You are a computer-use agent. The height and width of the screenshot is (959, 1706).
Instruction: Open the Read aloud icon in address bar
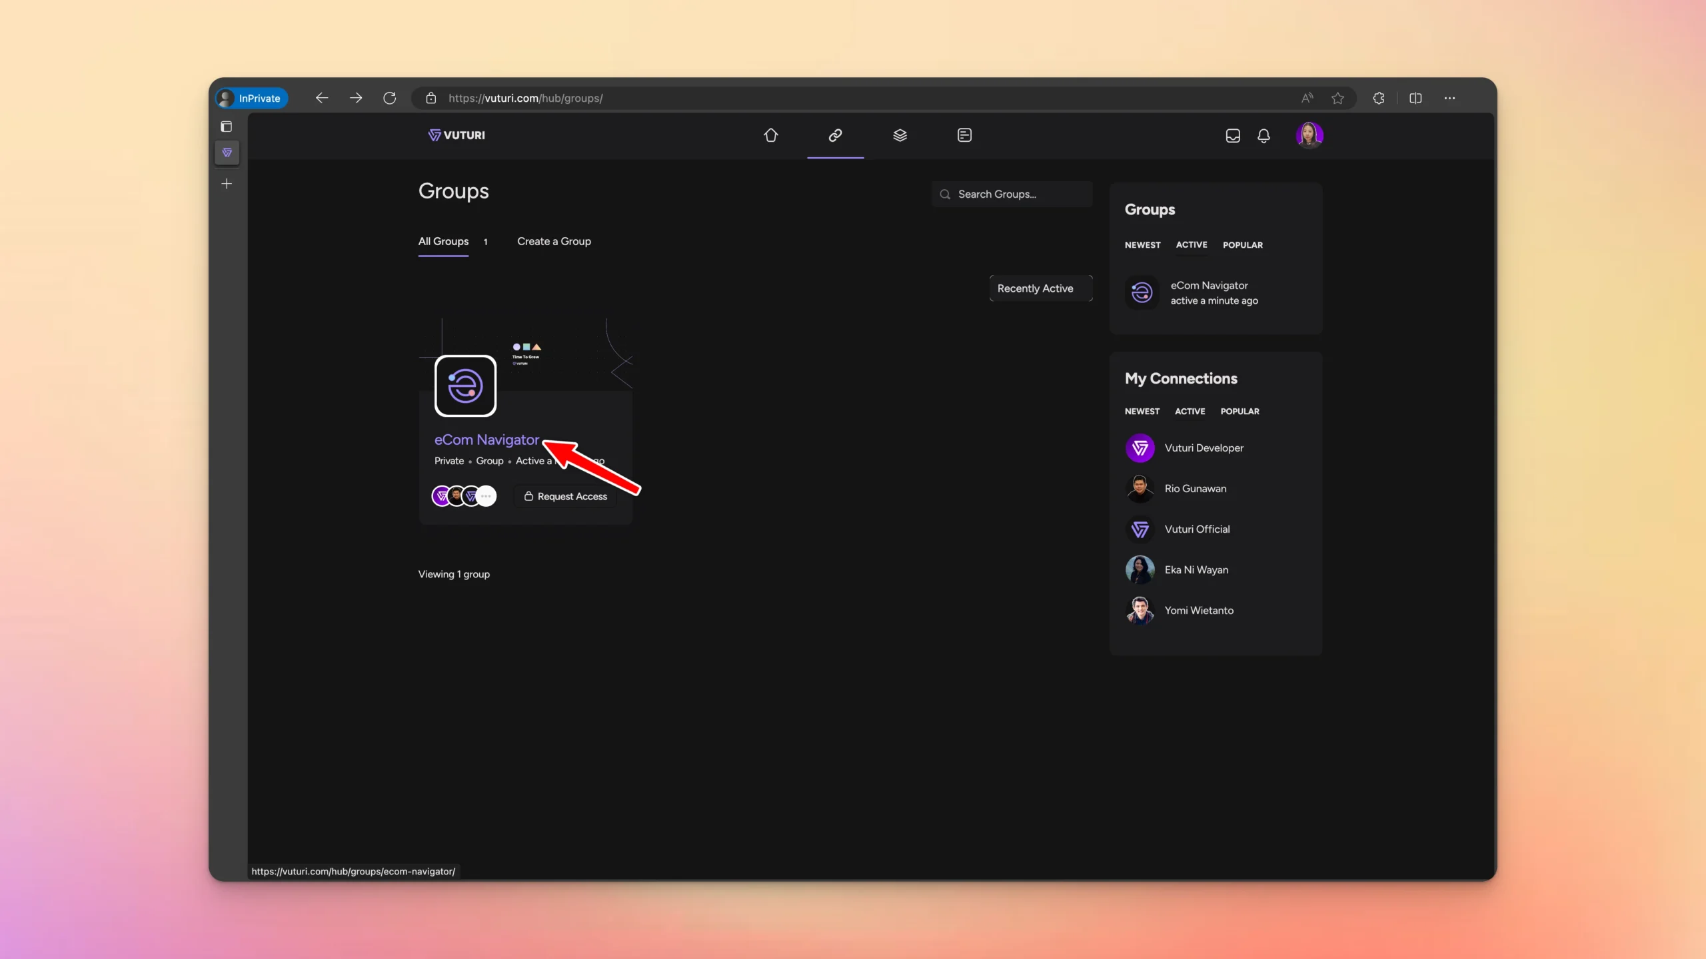(x=1307, y=98)
